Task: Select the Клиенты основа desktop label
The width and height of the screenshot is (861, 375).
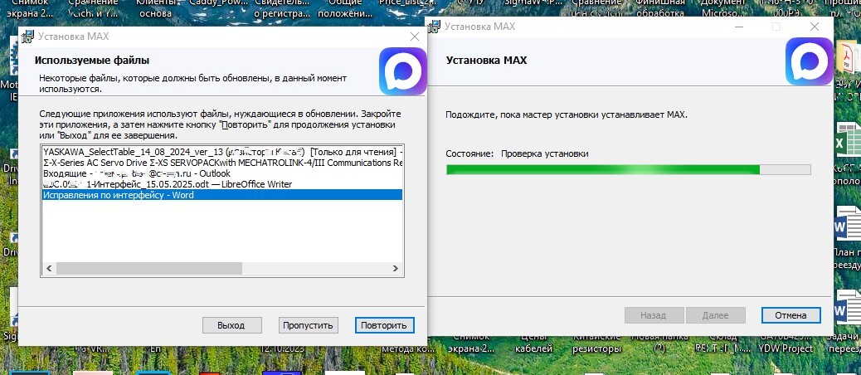Action: point(155,8)
